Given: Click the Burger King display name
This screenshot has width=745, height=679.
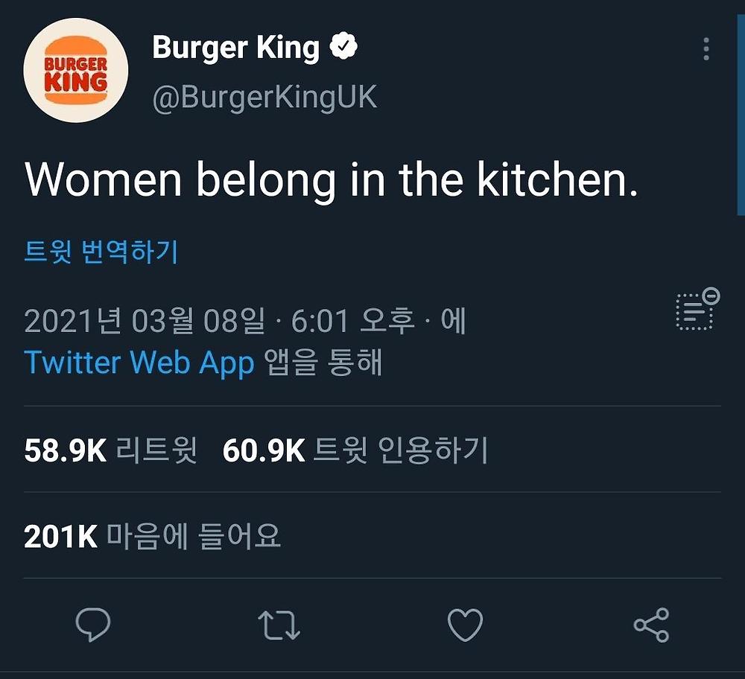Looking at the screenshot, I should tap(235, 48).
